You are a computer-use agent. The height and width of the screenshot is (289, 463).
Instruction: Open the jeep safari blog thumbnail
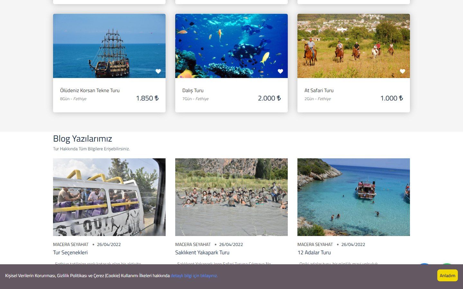[109, 197]
